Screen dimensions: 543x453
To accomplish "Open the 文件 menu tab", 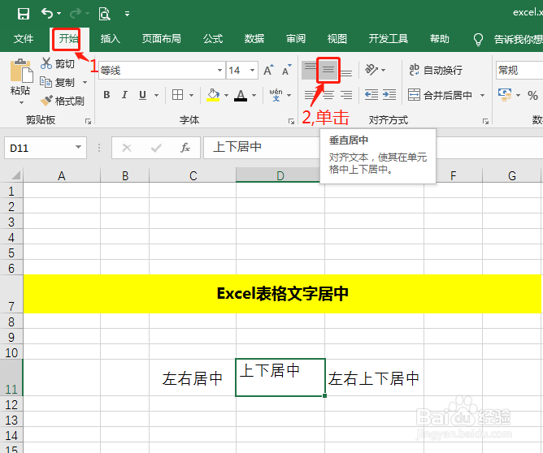I will click(24, 39).
